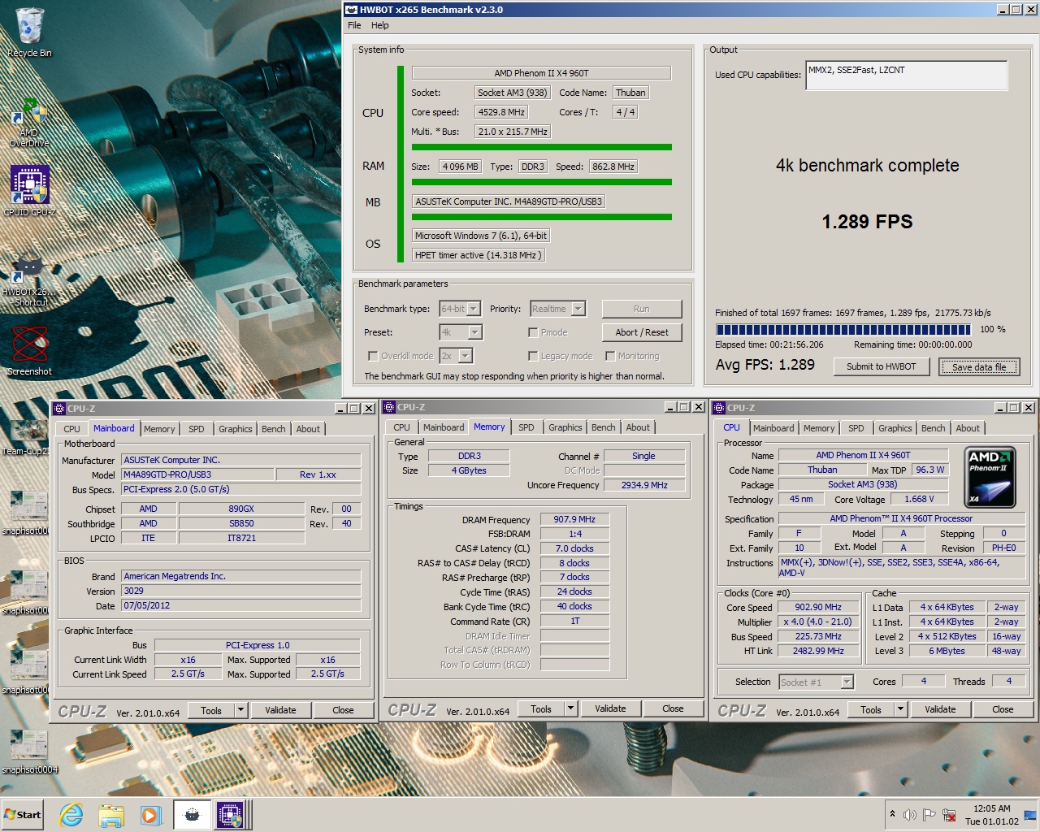Toggle the Legacy mode checkbox
The image size is (1040, 832).
[533, 356]
